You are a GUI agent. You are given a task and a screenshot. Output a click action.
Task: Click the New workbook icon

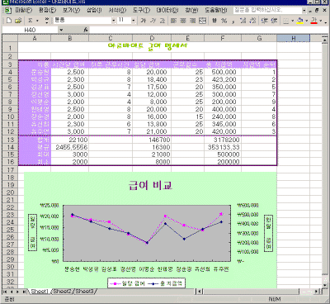point(9,21)
